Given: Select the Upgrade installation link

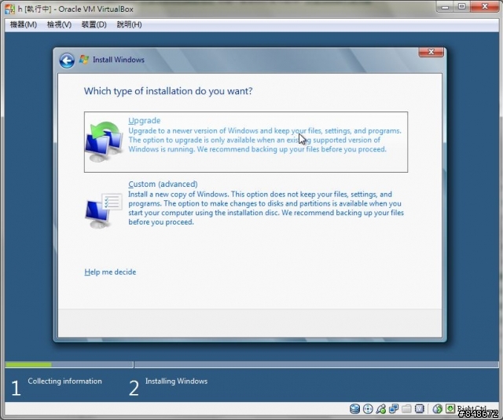Looking at the screenshot, I should click(x=145, y=120).
